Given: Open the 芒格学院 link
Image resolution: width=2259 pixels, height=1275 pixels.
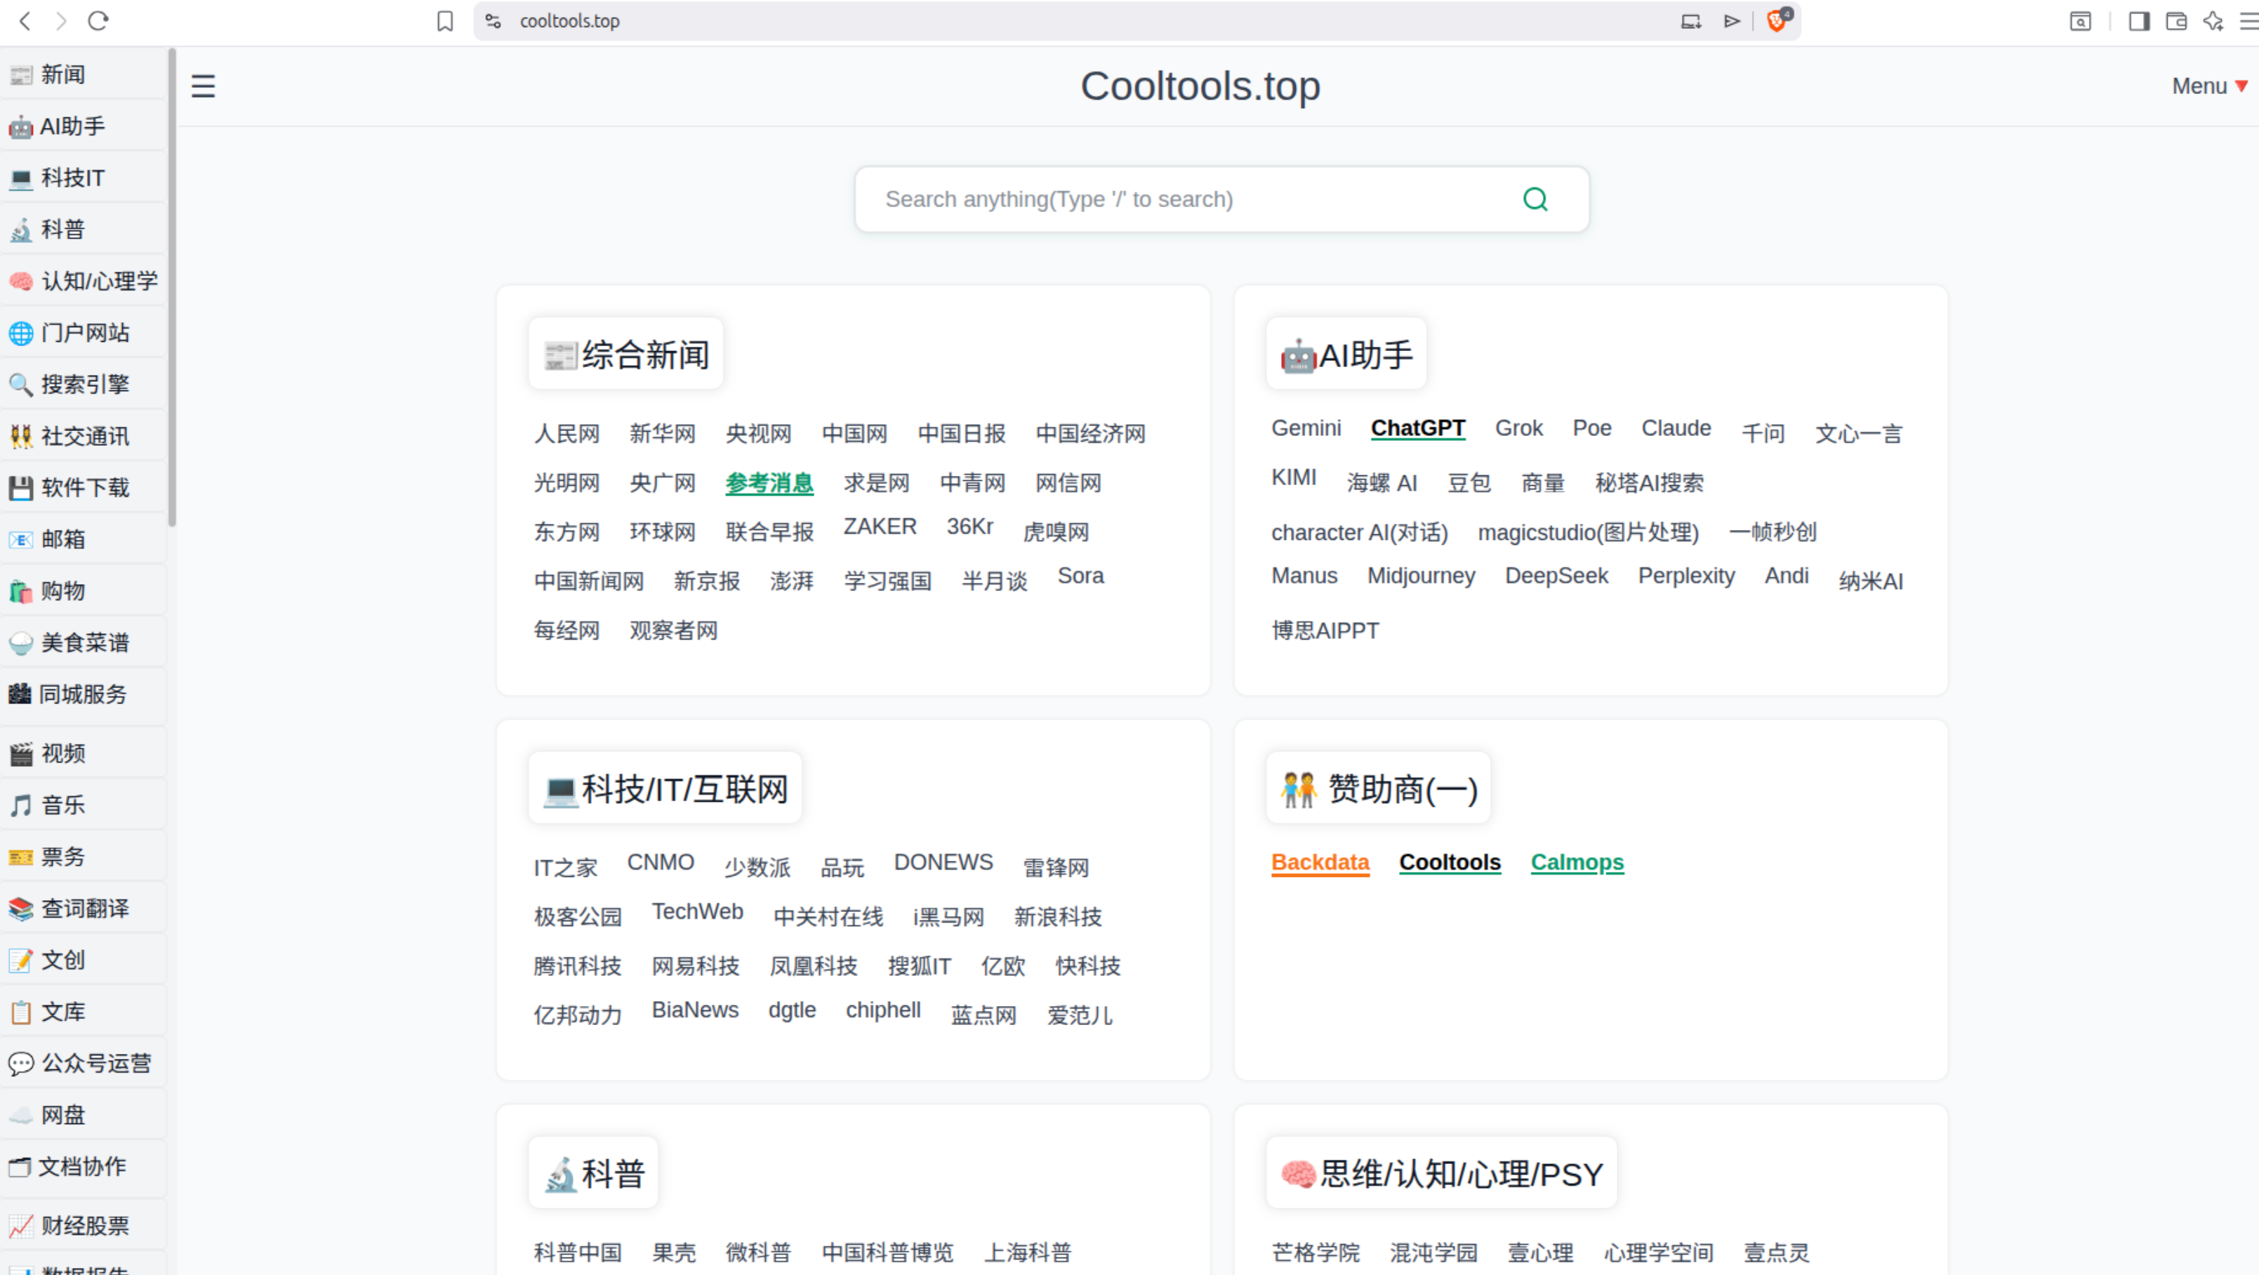Looking at the screenshot, I should point(1316,1253).
